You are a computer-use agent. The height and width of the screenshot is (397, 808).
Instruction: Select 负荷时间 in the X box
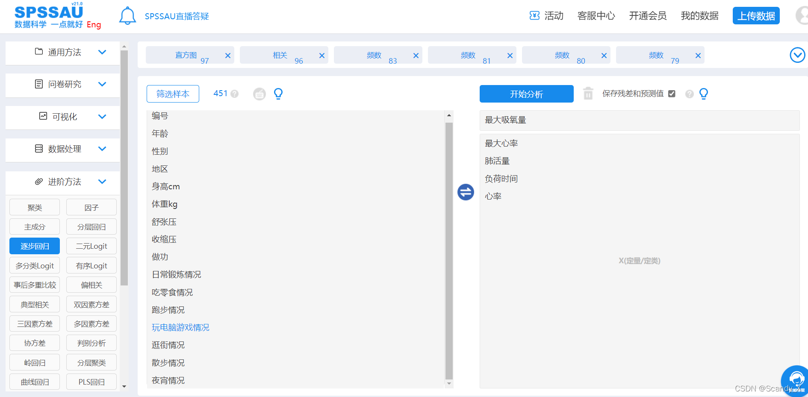[x=501, y=179]
